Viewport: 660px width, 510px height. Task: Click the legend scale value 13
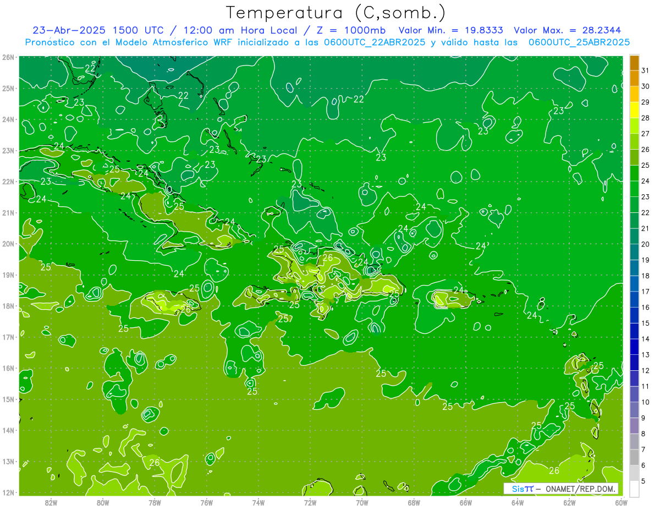coord(645,355)
